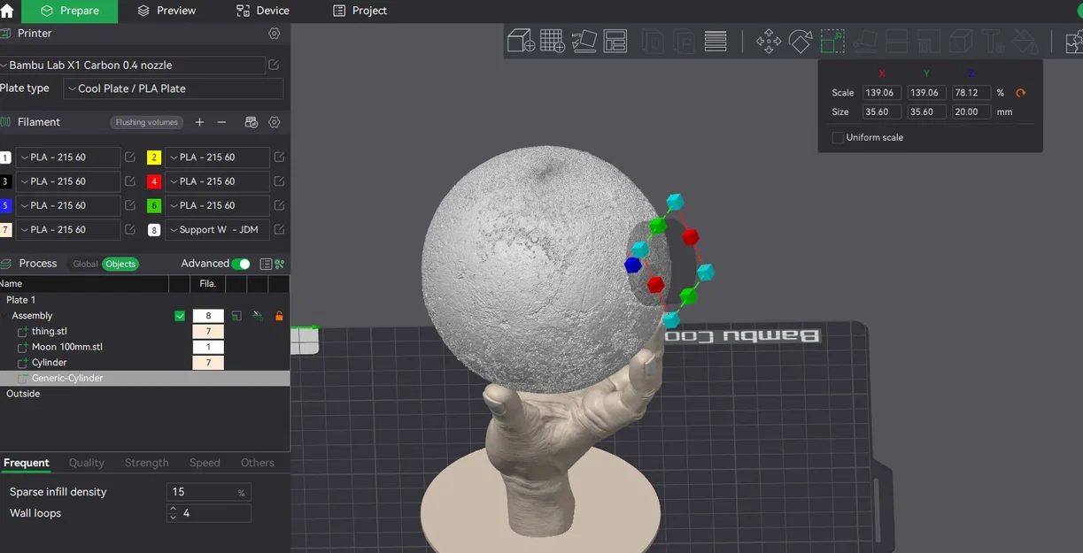Run the Auto orient tool

click(x=584, y=41)
